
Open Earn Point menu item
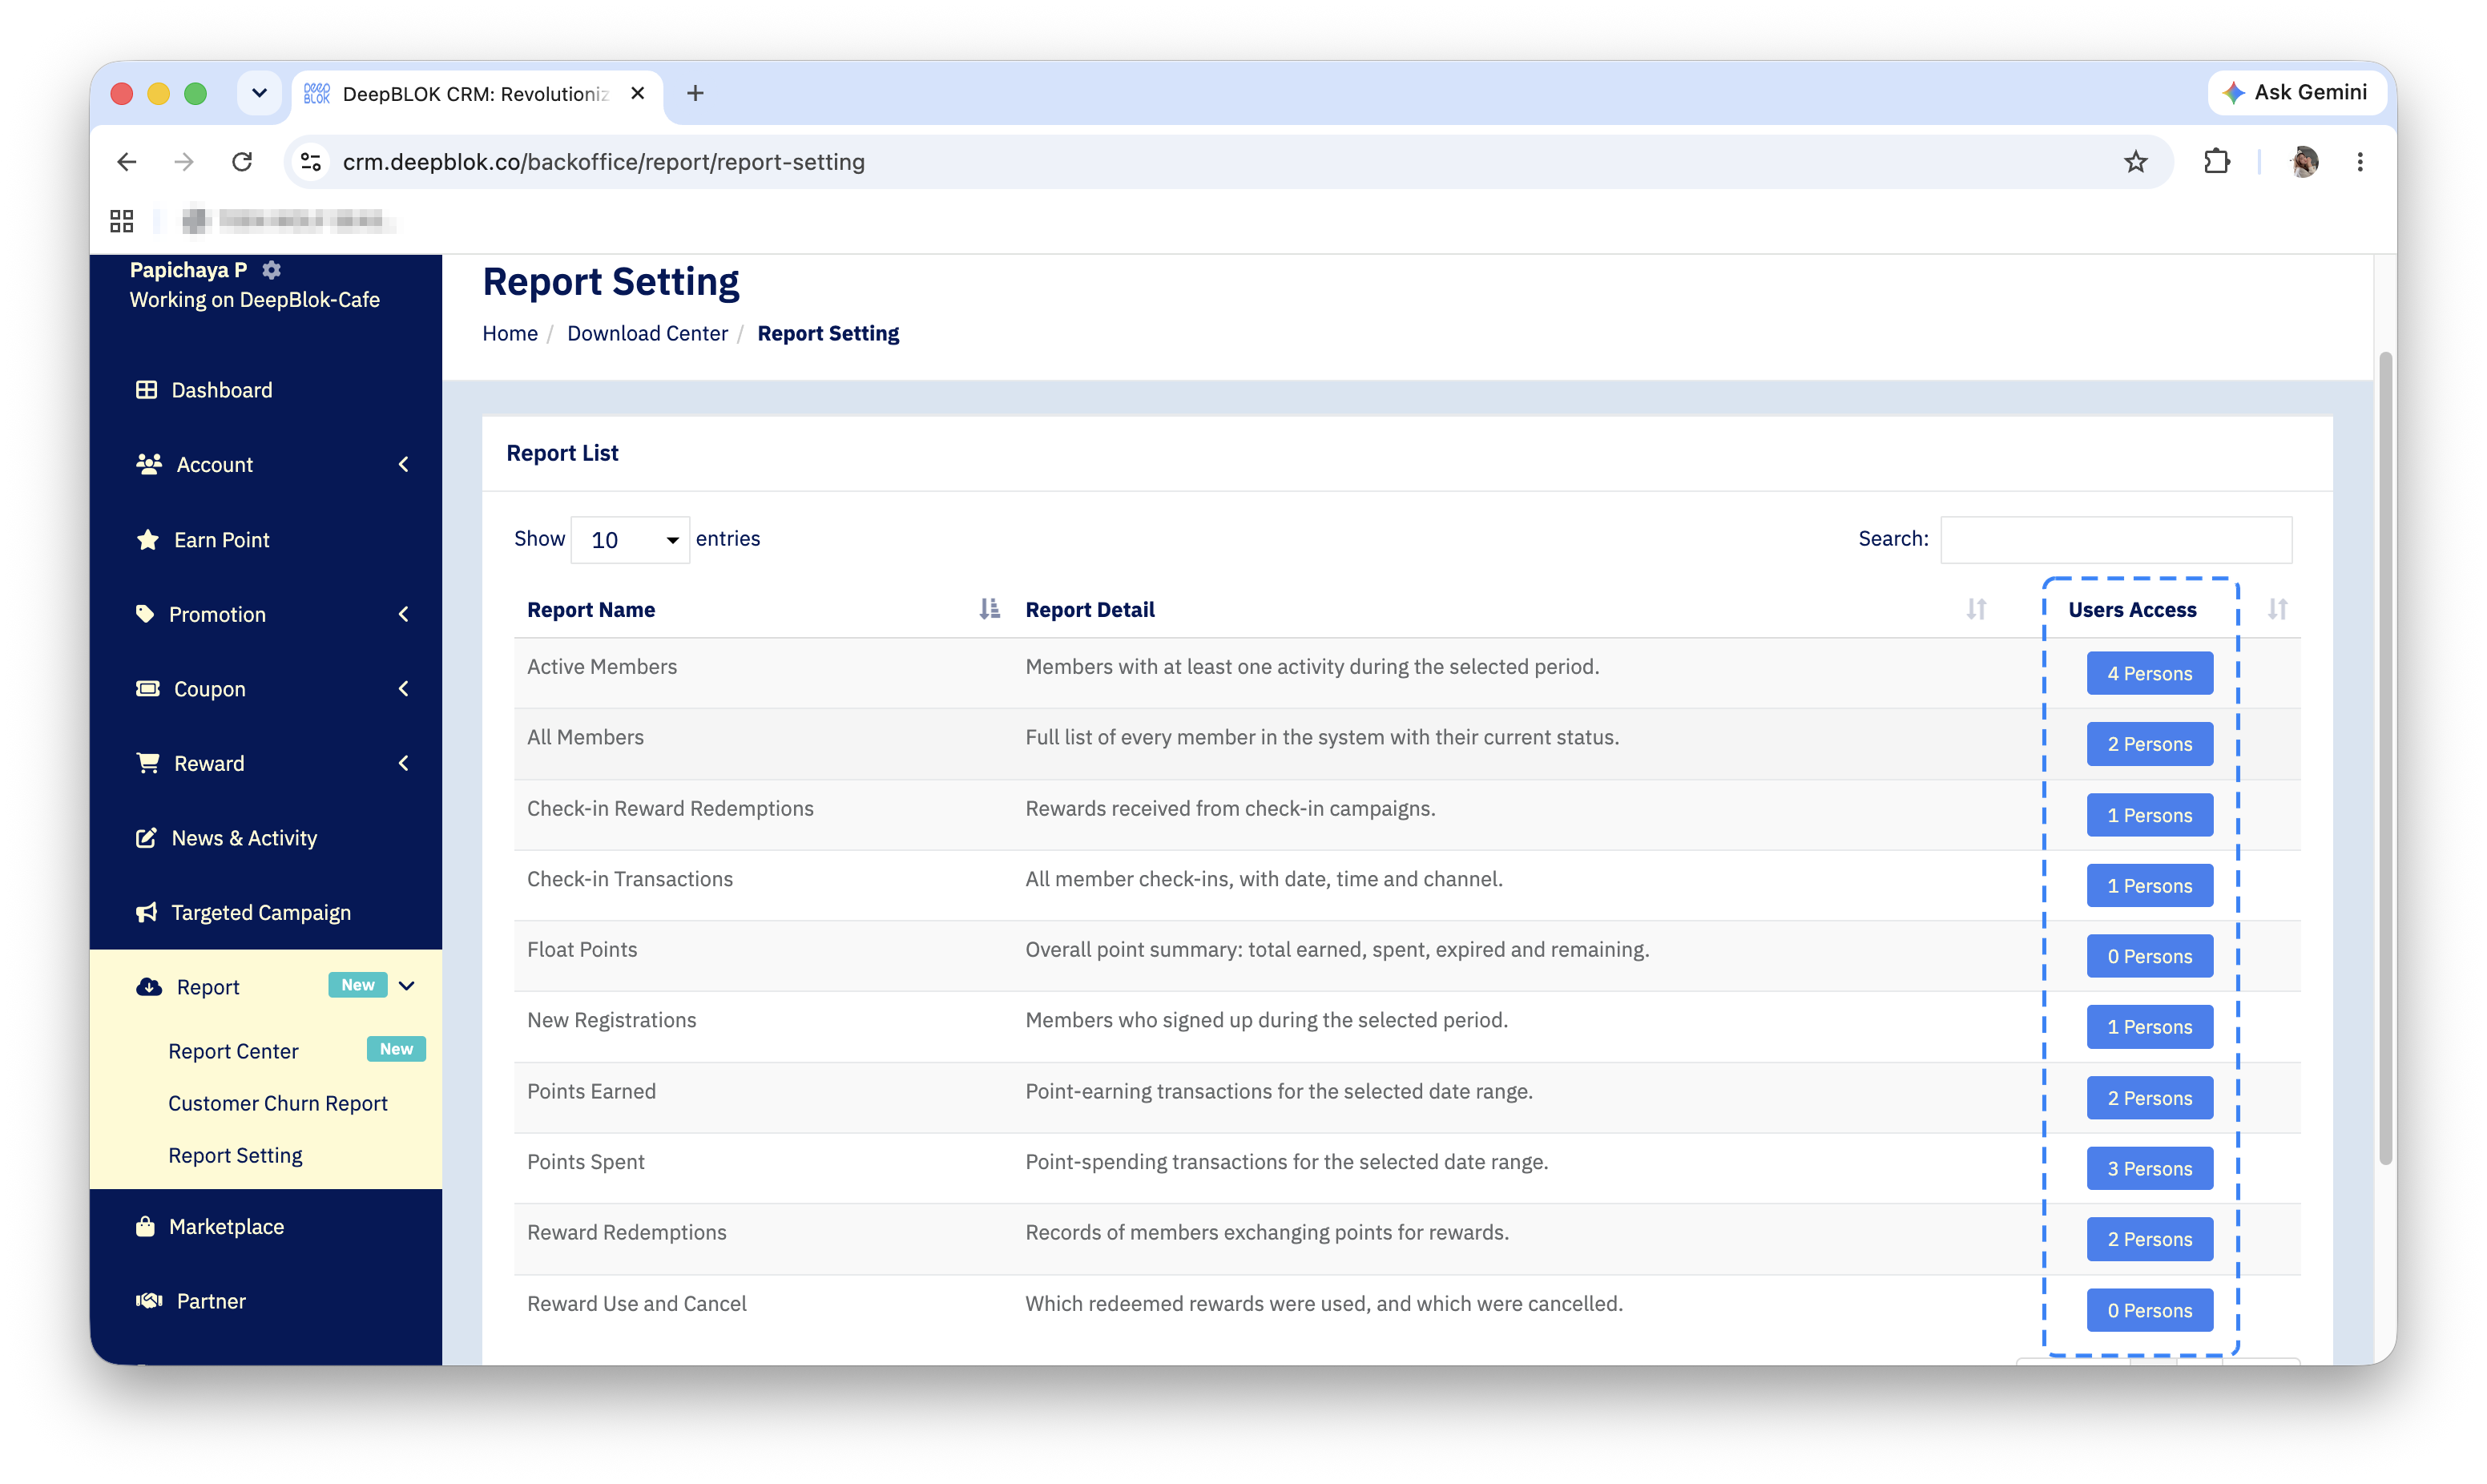tap(222, 540)
